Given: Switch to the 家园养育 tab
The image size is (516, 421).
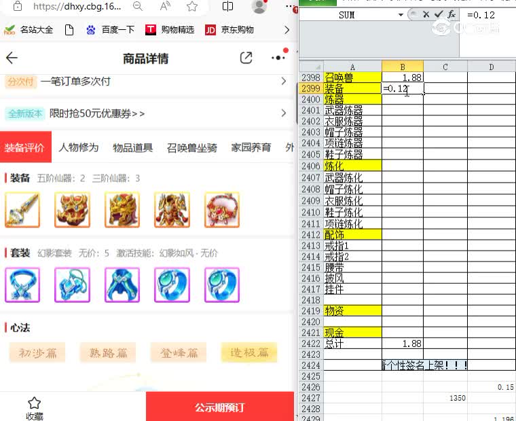Looking at the screenshot, I should (251, 147).
